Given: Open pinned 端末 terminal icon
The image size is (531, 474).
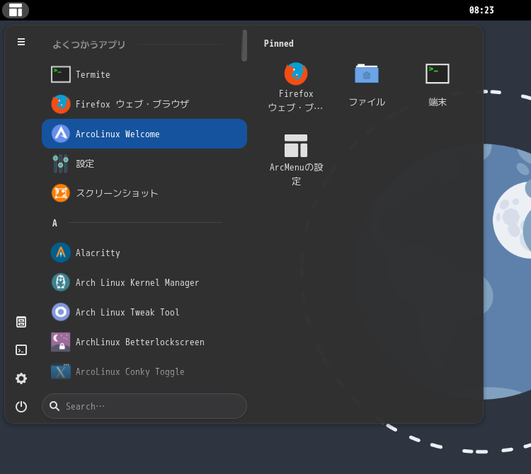Looking at the screenshot, I should (438, 74).
